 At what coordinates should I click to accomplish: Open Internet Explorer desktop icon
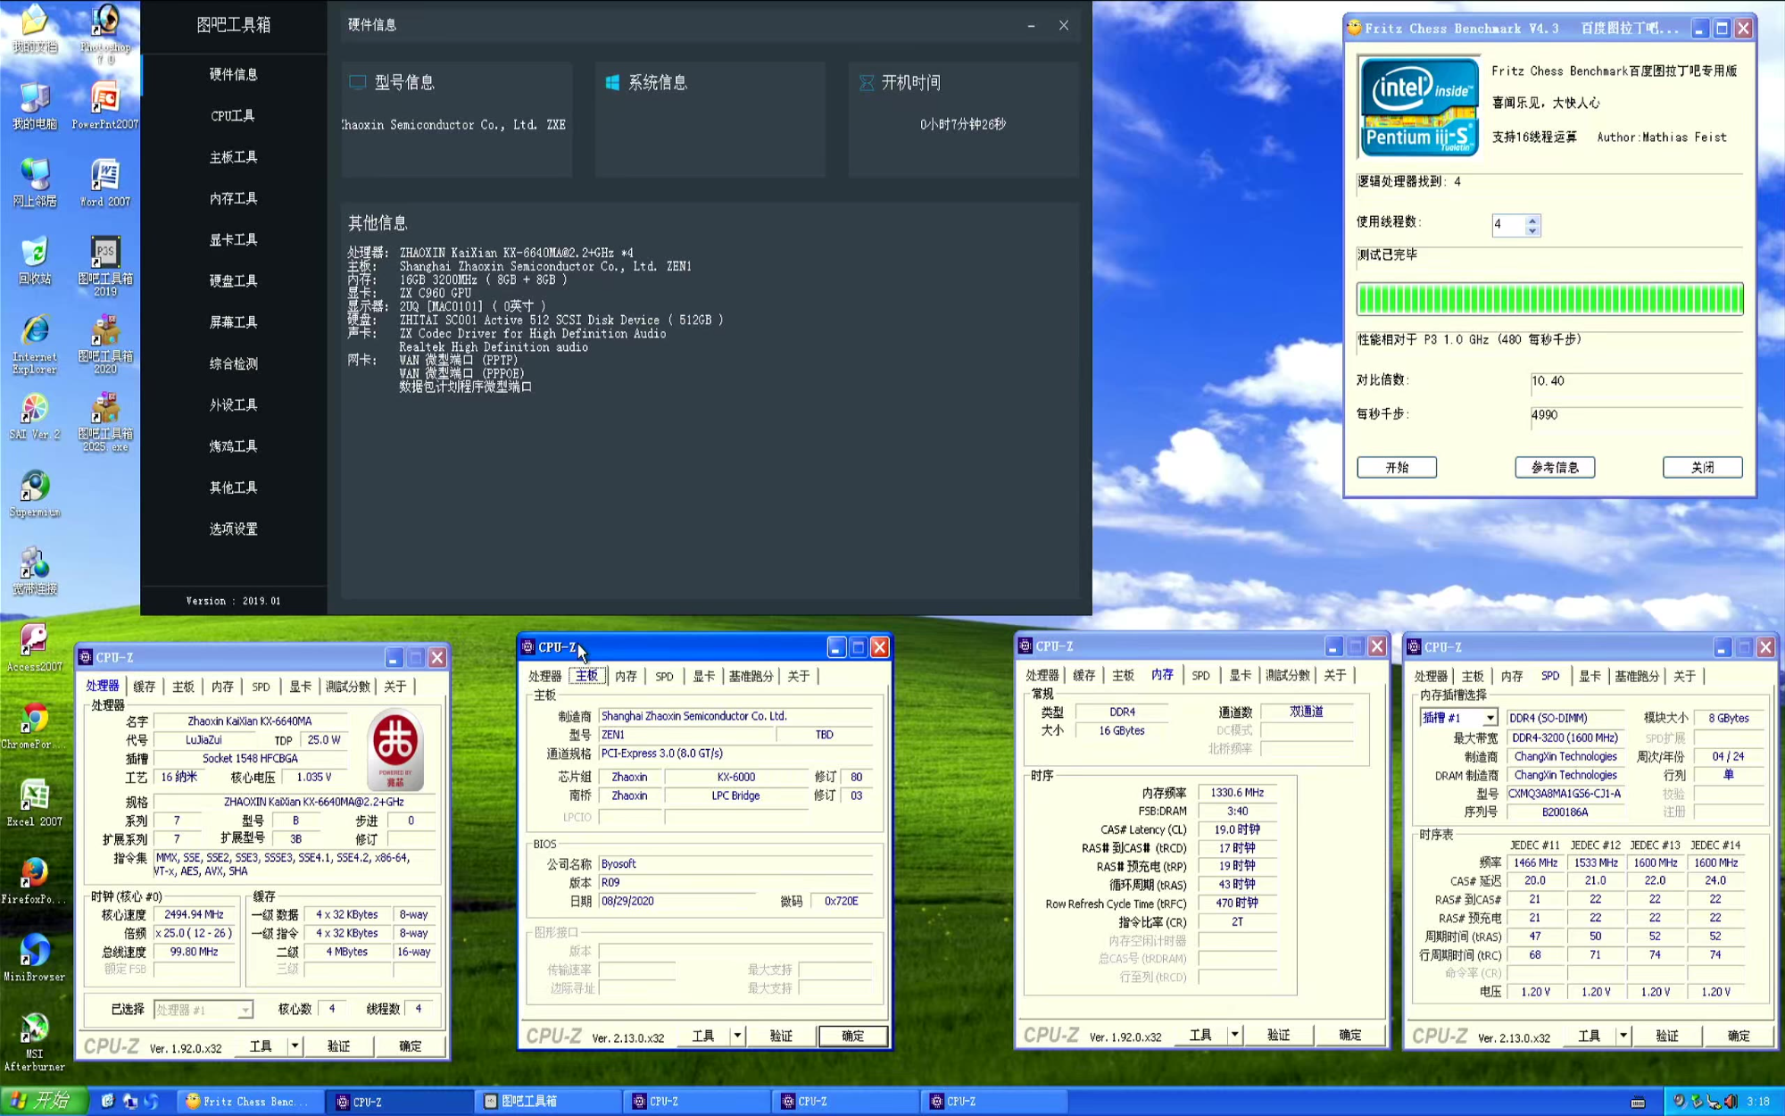[x=35, y=344]
